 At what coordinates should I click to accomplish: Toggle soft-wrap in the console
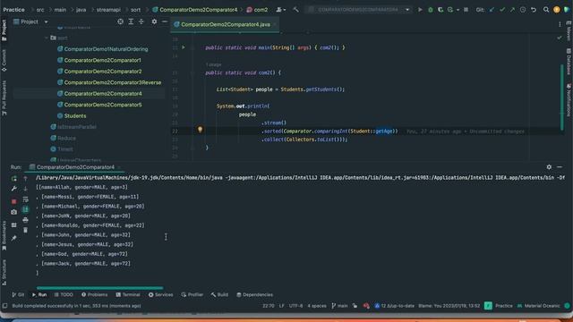coord(25,199)
